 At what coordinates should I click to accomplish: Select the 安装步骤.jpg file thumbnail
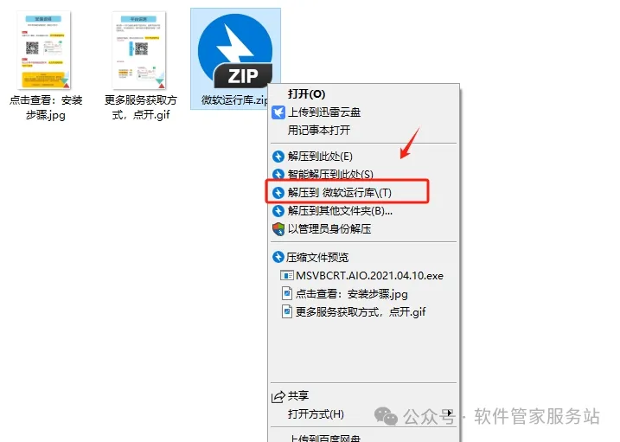(44, 50)
